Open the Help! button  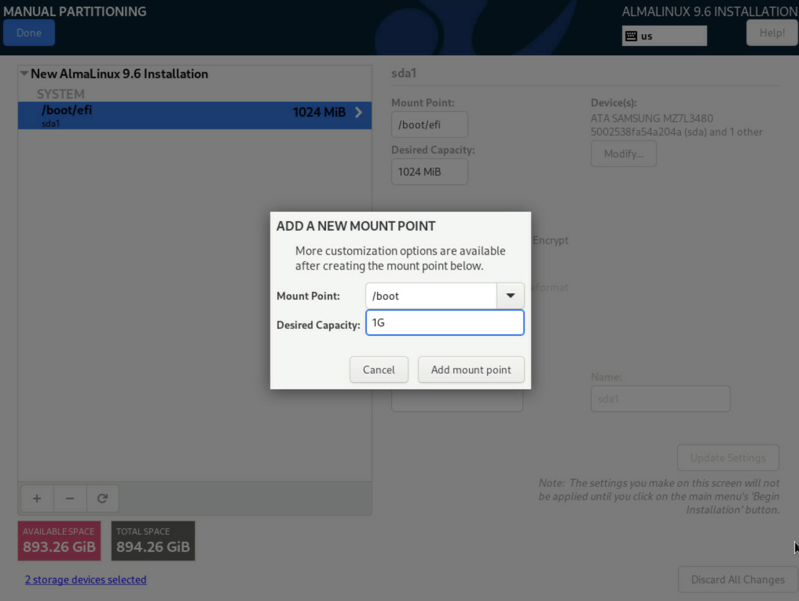(772, 33)
